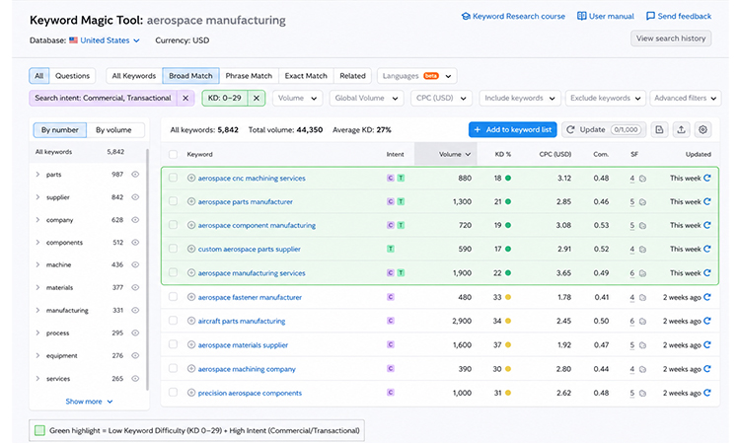The width and height of the screenshot is (740, 444).
Task: Open the User manual link
Action: pyautogui.click(x=606, y=16)
